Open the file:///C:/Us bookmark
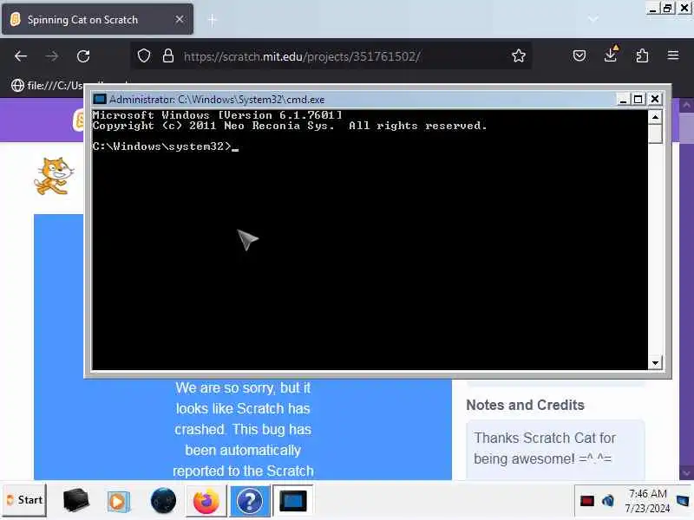Screen dimensions: 694x520 click(x=47, y=85)
